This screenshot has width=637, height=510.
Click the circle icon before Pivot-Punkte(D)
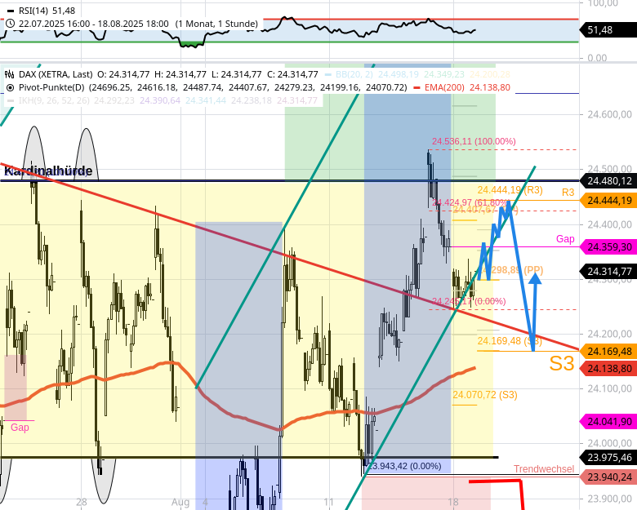[x=10, y=87]
